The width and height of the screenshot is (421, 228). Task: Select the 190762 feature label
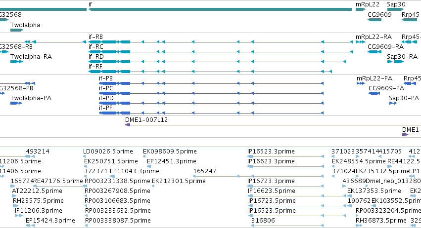pos(359,201)
